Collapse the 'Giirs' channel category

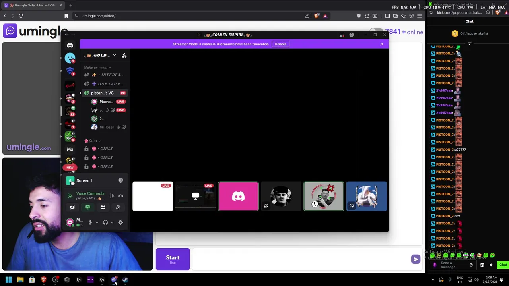click(93, 141)
